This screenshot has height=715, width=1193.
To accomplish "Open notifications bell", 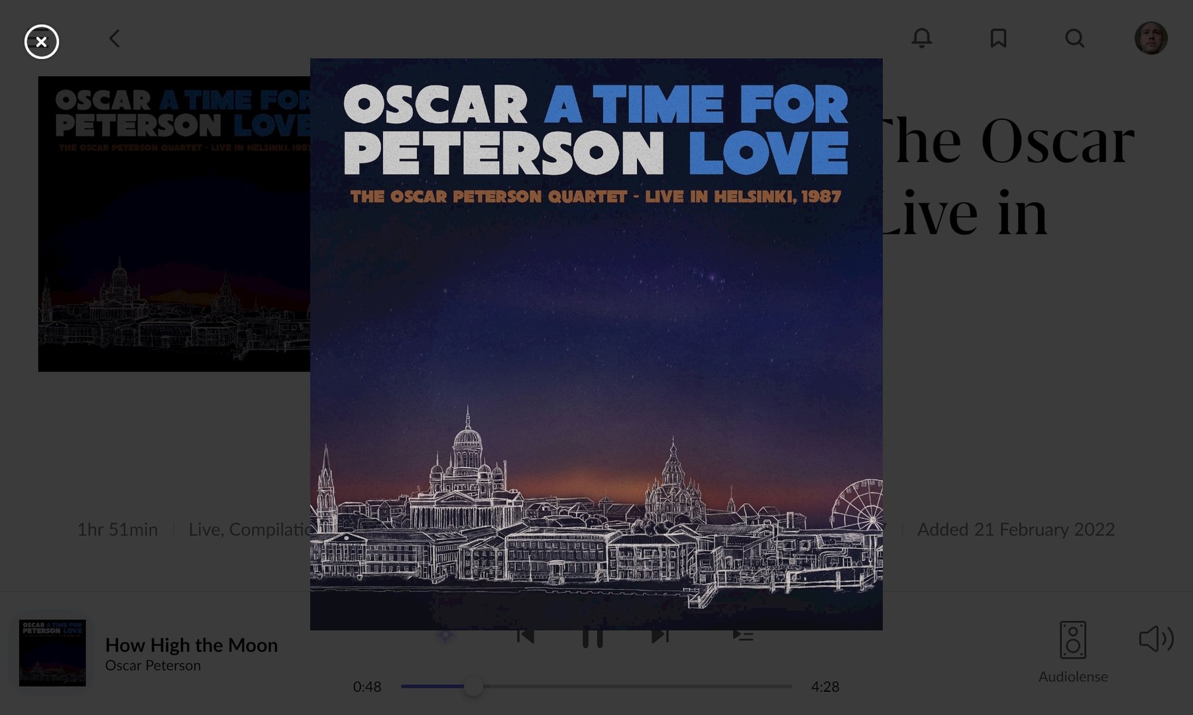I will pyautogui.click(x=921, y=38).
